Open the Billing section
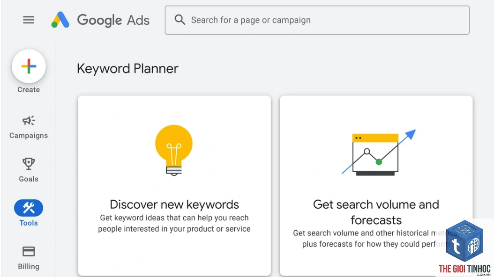 (29, 258)
